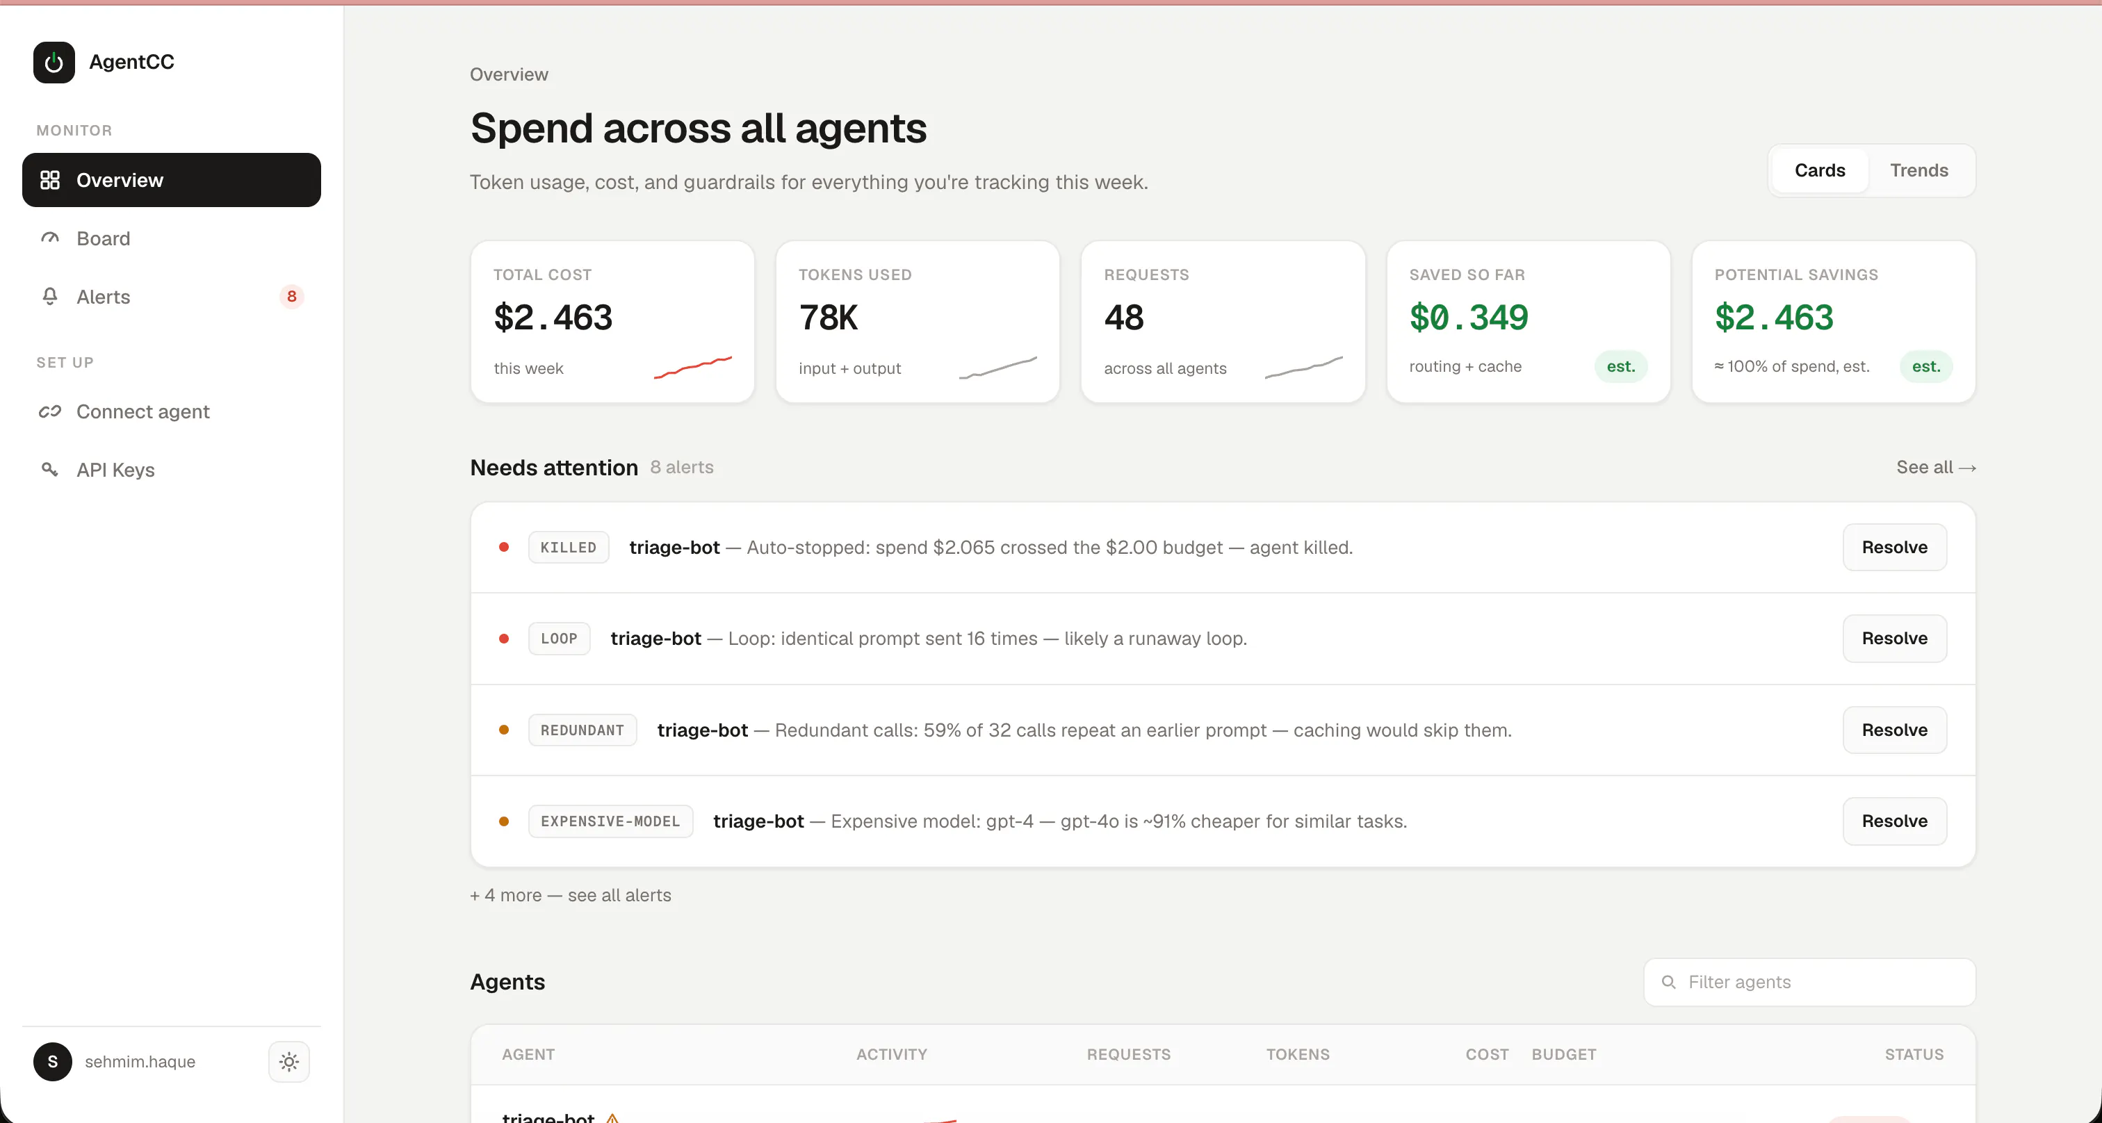Click the AGENT column header
2102x1123 pixels.
click(x=528, y=1054)
